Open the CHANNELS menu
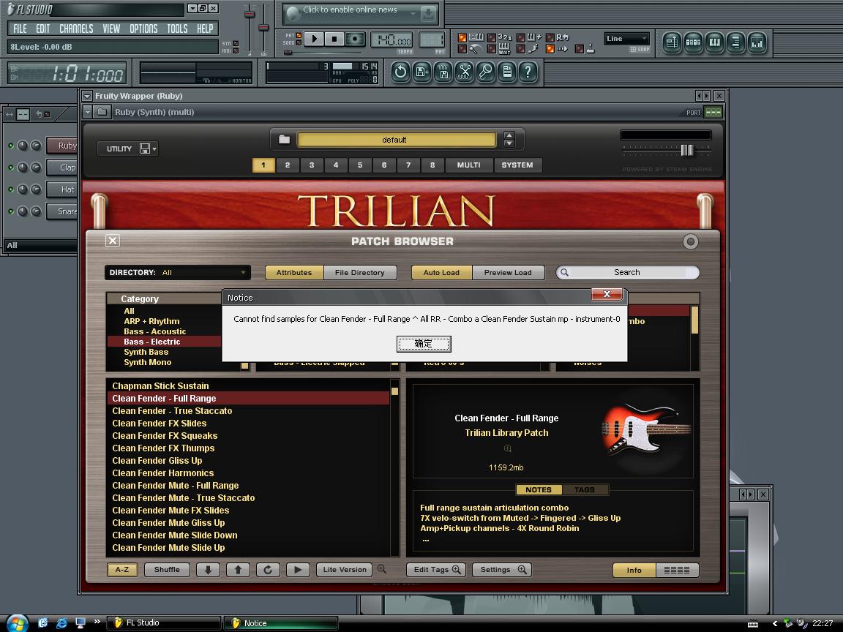 click(76, 29)
